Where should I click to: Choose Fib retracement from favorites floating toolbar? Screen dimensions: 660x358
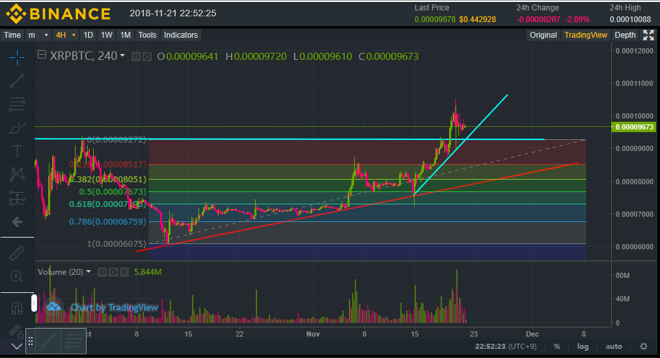click(x=74, y=341)
